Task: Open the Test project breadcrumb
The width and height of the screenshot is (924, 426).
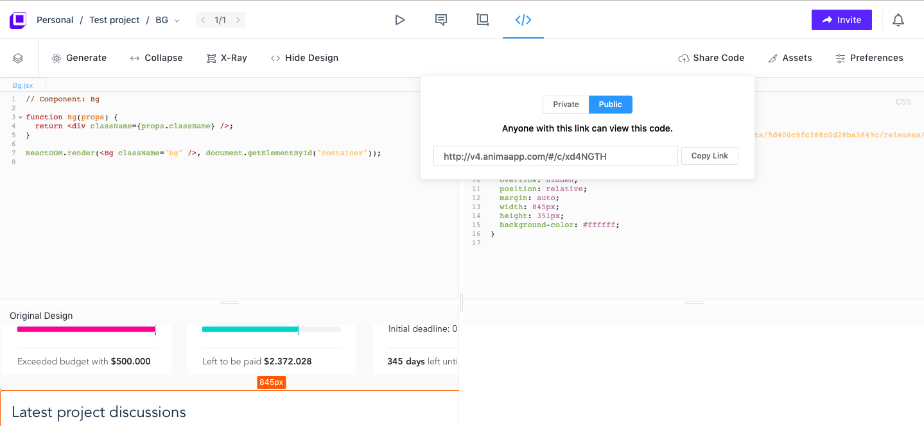Action: click(114, 20)
